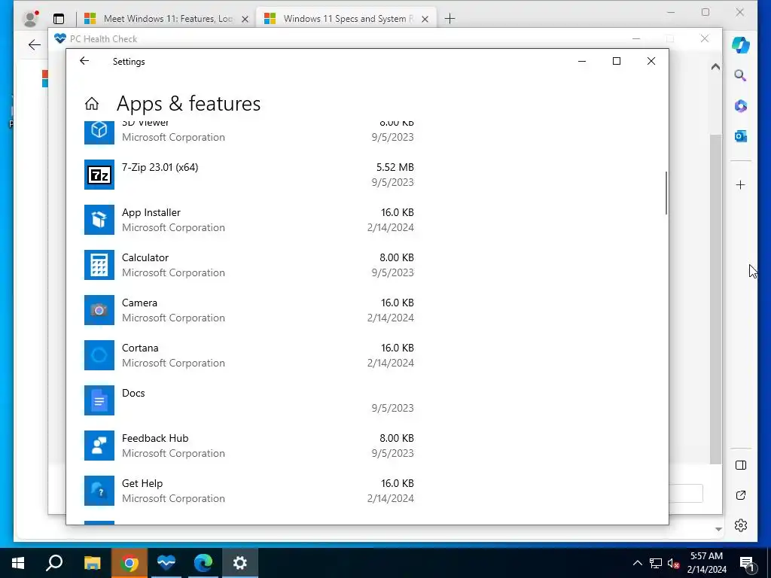Select the Cortana entry name
This screenshot has height=578, width=771.
click(140, 348)
